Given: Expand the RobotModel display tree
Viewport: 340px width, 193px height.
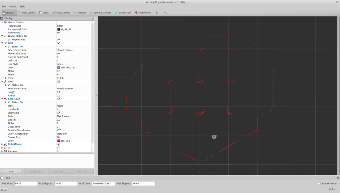Looking at the screenshot, I should (x=2, y=144).
